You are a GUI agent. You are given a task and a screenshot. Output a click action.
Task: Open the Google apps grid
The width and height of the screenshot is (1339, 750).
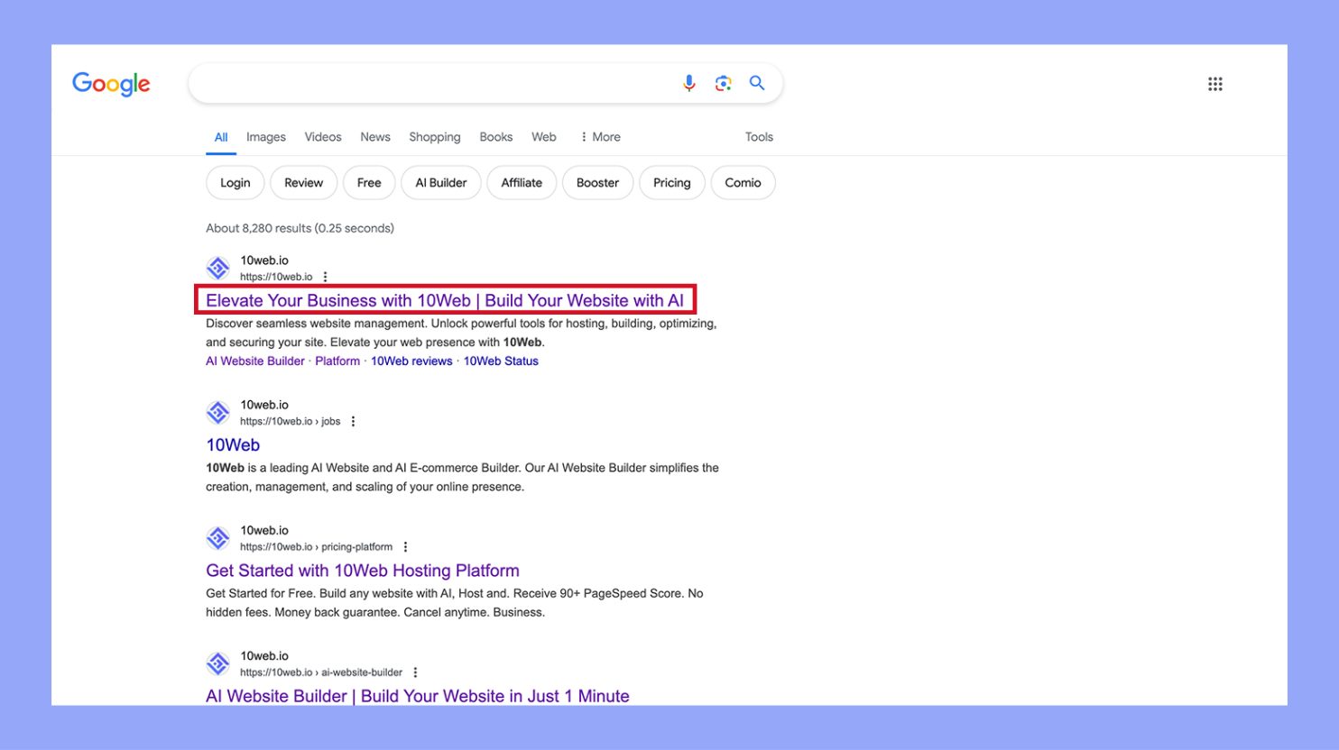click(x=1214, y=83)
